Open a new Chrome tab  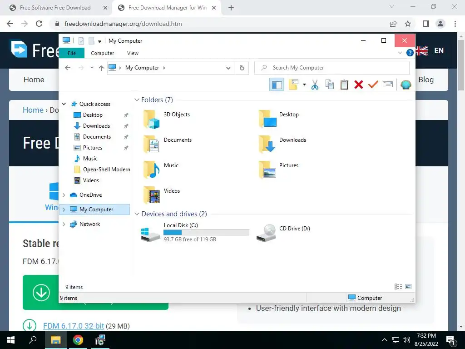[x=231, y=8]
